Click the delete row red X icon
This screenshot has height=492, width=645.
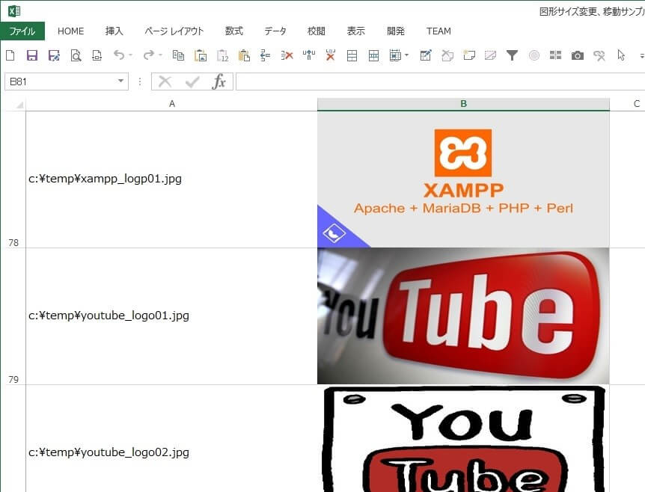click(287, 55)
